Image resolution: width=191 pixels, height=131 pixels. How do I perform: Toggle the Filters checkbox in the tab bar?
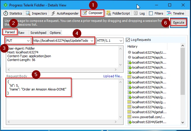click(151, 13)
